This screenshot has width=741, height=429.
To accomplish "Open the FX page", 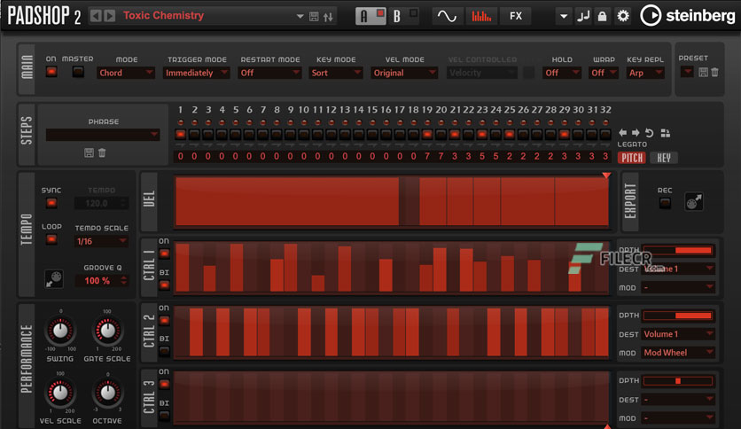I will pos(516,16).
